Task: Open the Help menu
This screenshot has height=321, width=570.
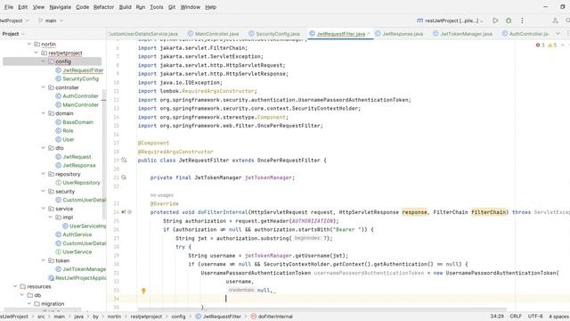Action: 210,7
